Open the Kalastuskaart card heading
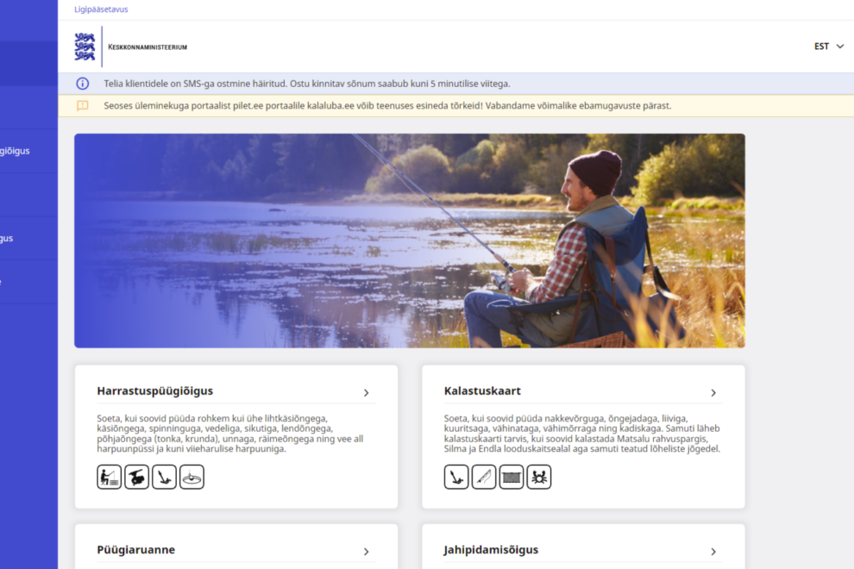The height and width of the screenshot is (569, 854). click(x=482, y=391)
